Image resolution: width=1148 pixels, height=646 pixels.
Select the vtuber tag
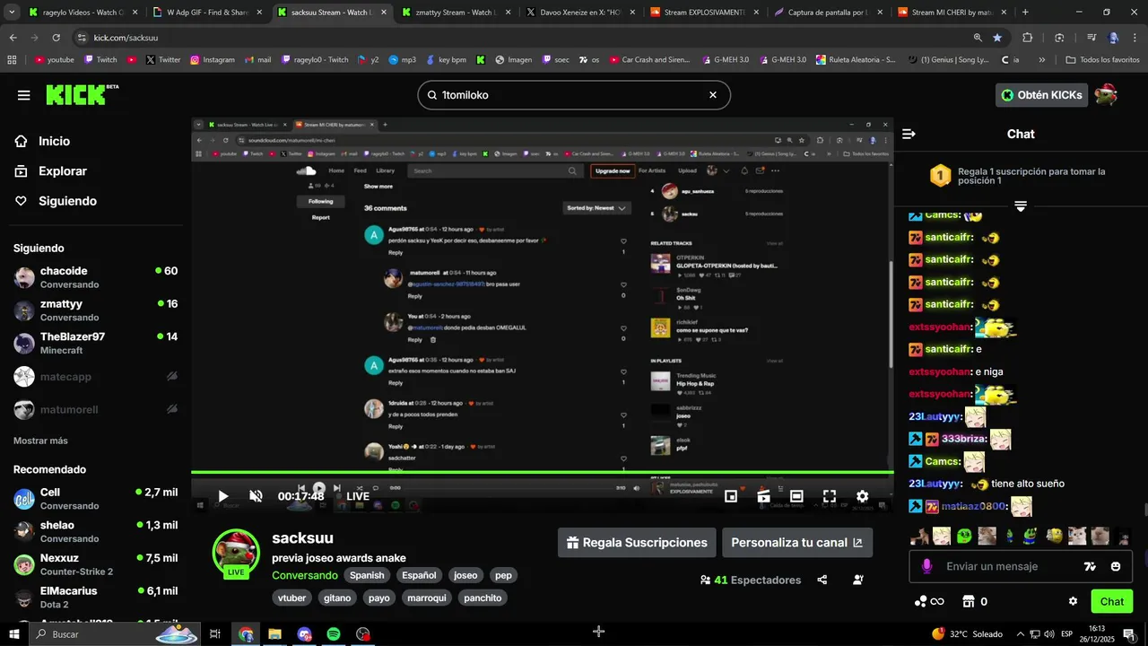292,598
